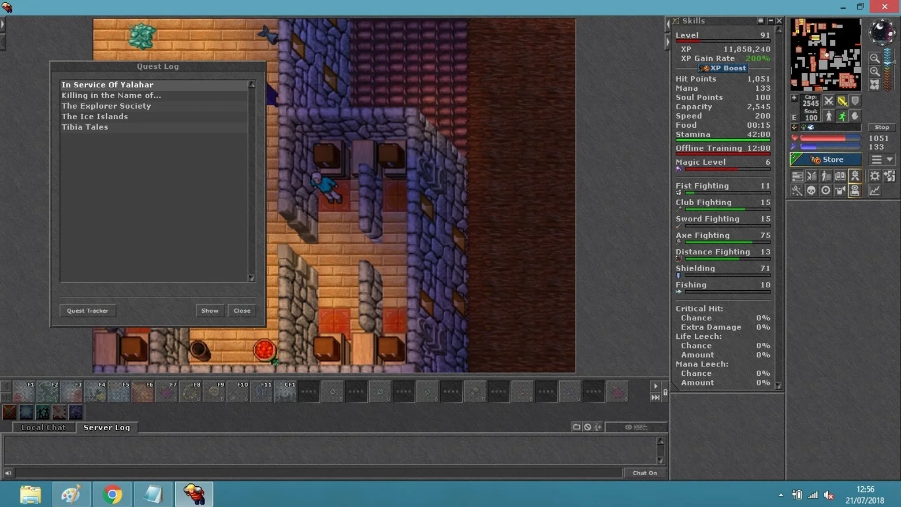901x507 pixels.
Task: Select the defensive shield fight mode
Action: click(855, 101)
